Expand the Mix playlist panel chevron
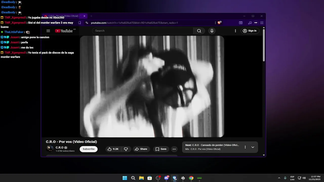 [253, 147]
